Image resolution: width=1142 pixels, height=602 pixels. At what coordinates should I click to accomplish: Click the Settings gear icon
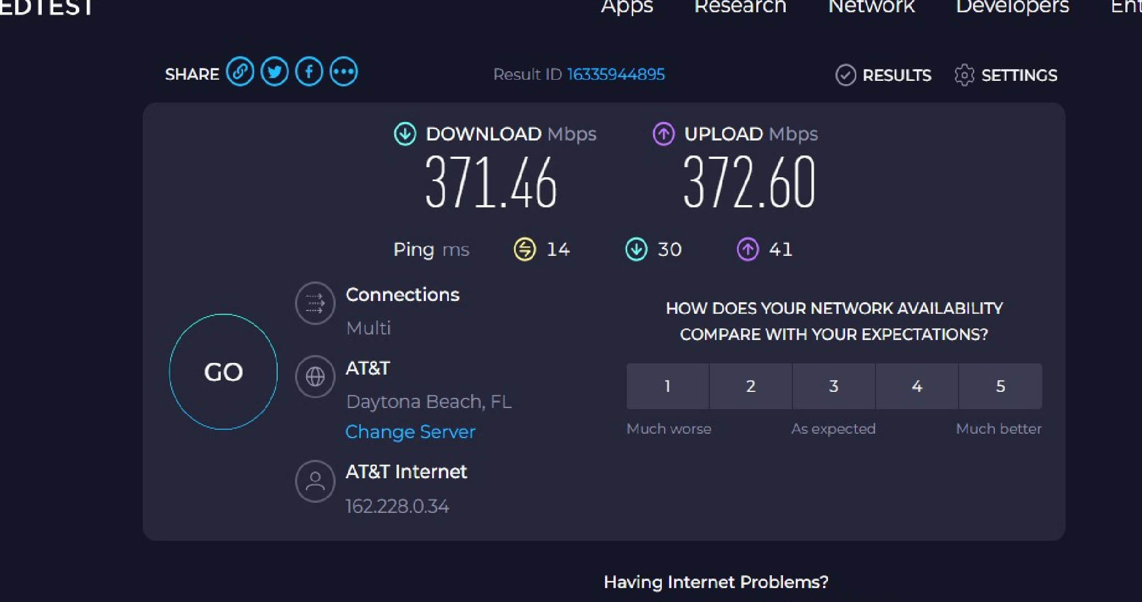click(x=964, y=75)
